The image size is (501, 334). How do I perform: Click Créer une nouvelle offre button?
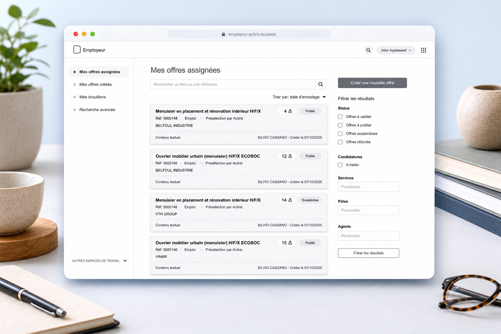(372, 83)
